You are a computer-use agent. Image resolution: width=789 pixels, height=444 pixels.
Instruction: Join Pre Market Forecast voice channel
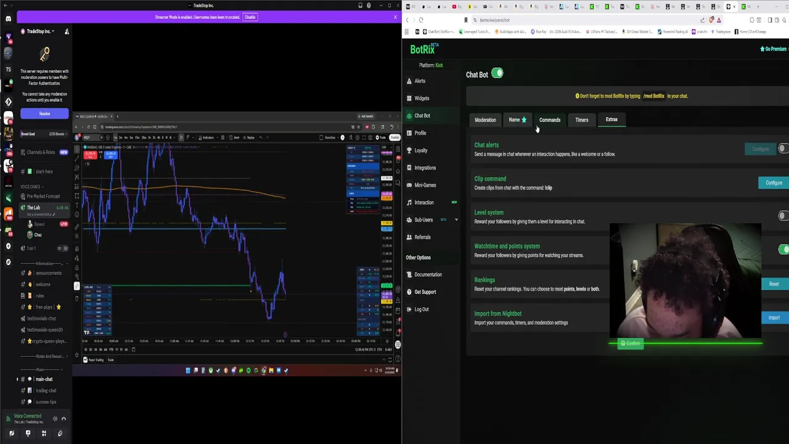(43, 196)
